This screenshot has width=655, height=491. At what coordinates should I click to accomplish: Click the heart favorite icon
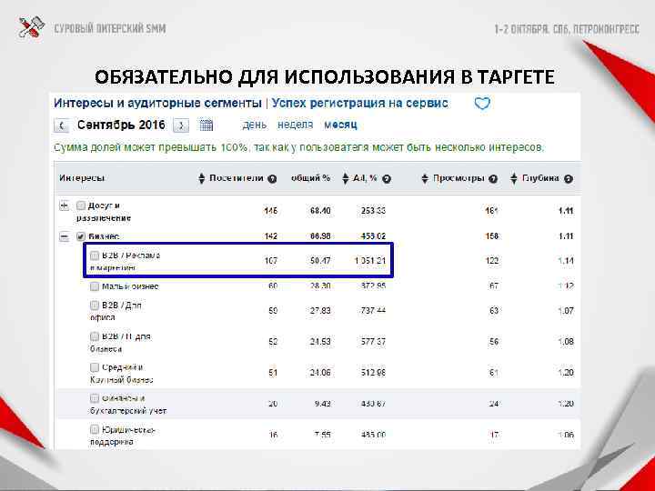pos(482,103)
